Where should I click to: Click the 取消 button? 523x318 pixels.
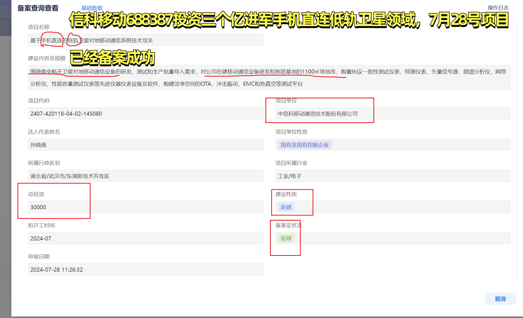(500, 299)
